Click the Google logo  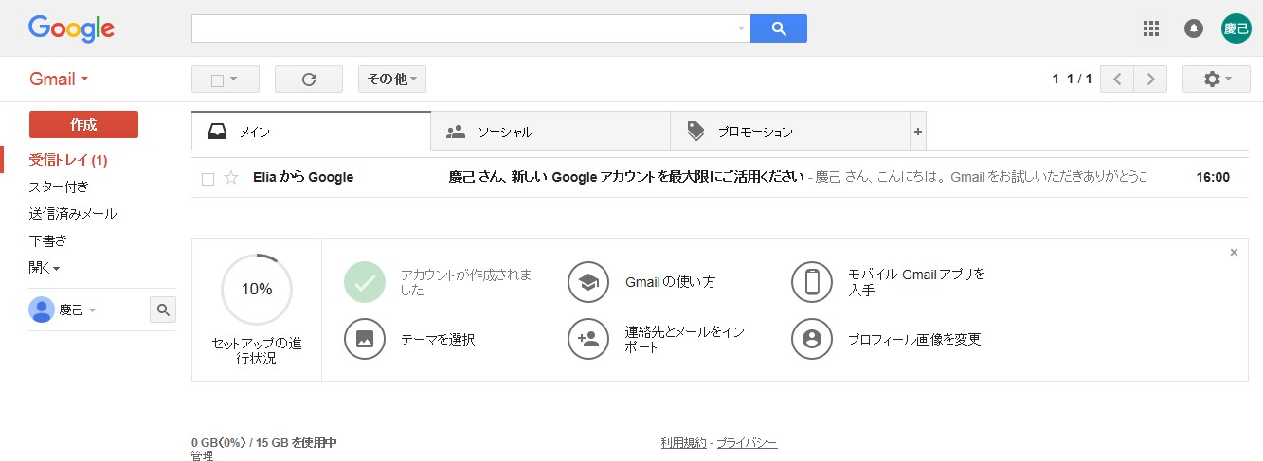point(72,28)
